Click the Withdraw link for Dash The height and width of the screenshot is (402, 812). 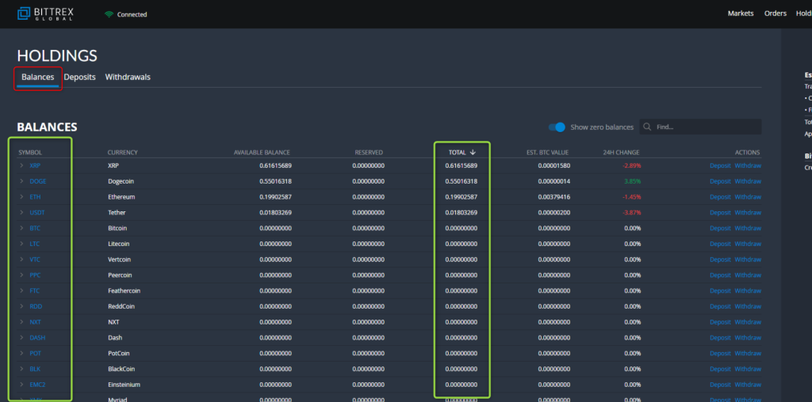pos(748,337)
